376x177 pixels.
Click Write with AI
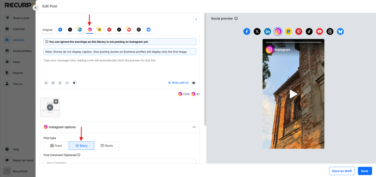click(x=178, y=83)
